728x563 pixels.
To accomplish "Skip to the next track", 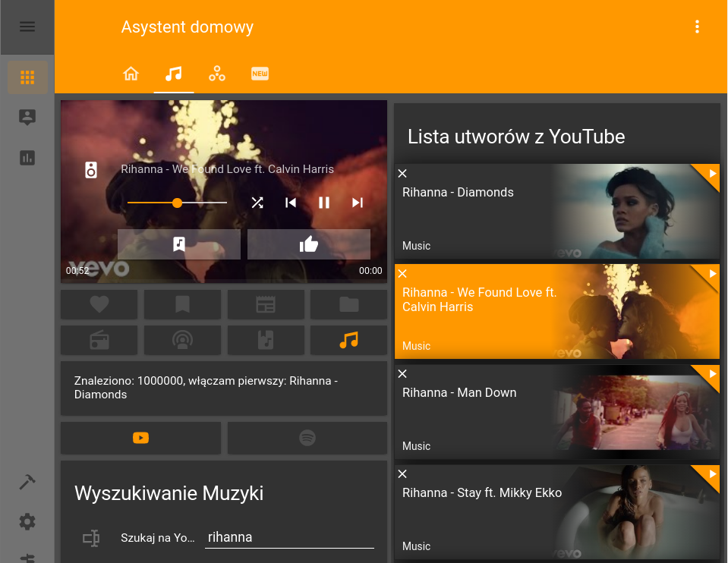I will click(358, 203).
